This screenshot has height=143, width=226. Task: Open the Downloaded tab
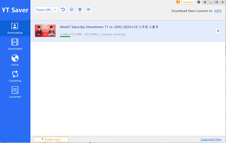[x=15, y=44]
